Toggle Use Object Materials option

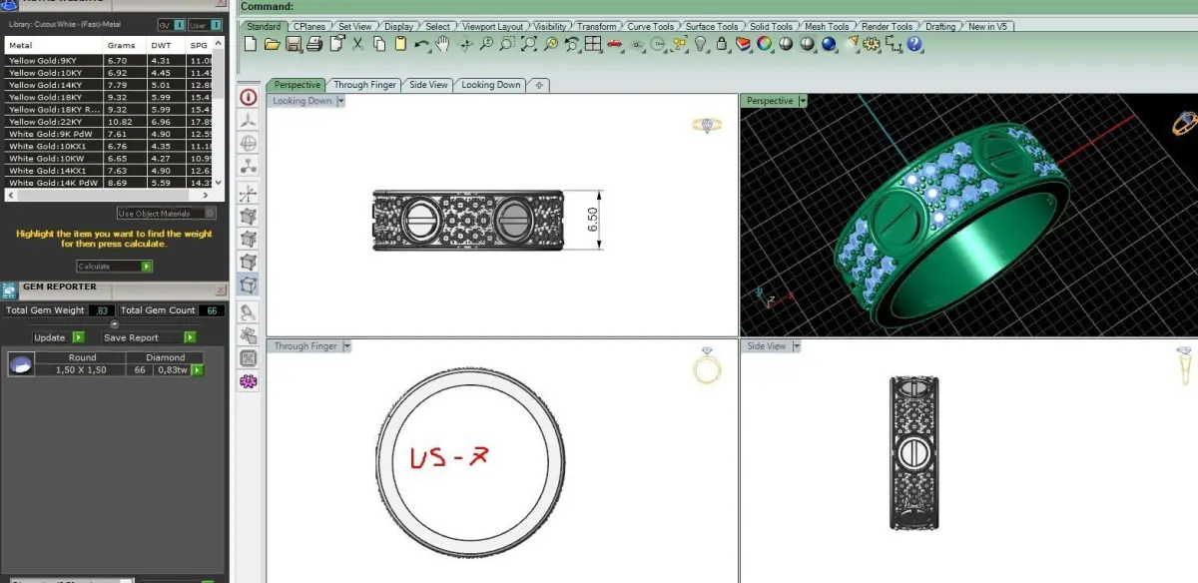click(167, 213)
